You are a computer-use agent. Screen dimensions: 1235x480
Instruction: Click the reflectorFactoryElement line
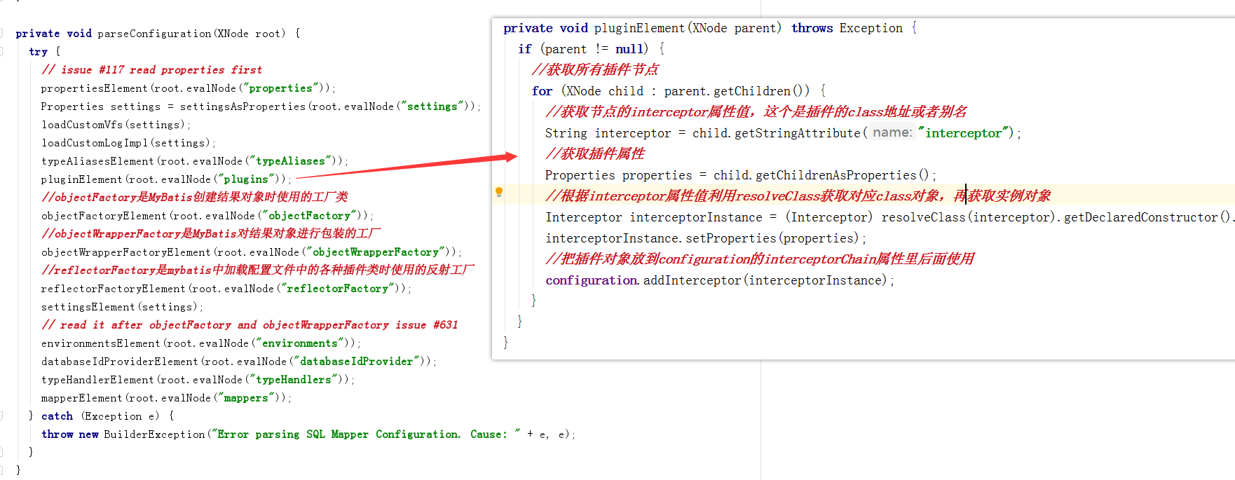click(226, 289)
